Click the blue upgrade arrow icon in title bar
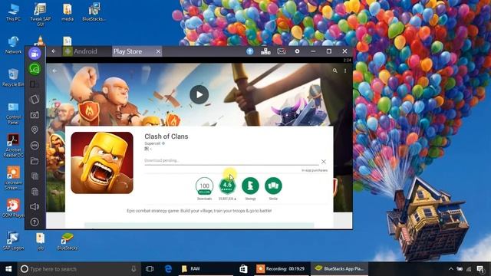 249,51
